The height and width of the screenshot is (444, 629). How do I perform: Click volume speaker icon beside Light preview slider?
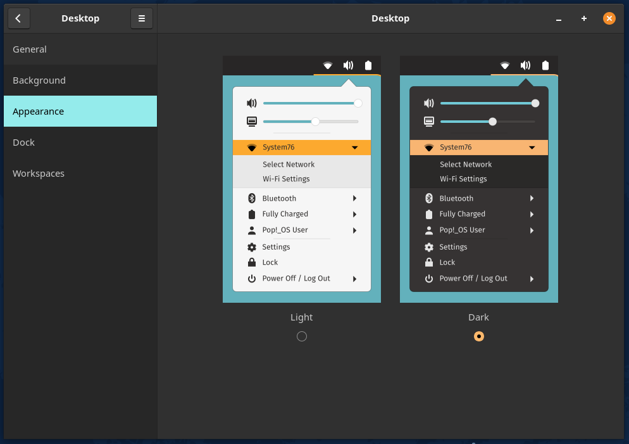coord(251,103)
